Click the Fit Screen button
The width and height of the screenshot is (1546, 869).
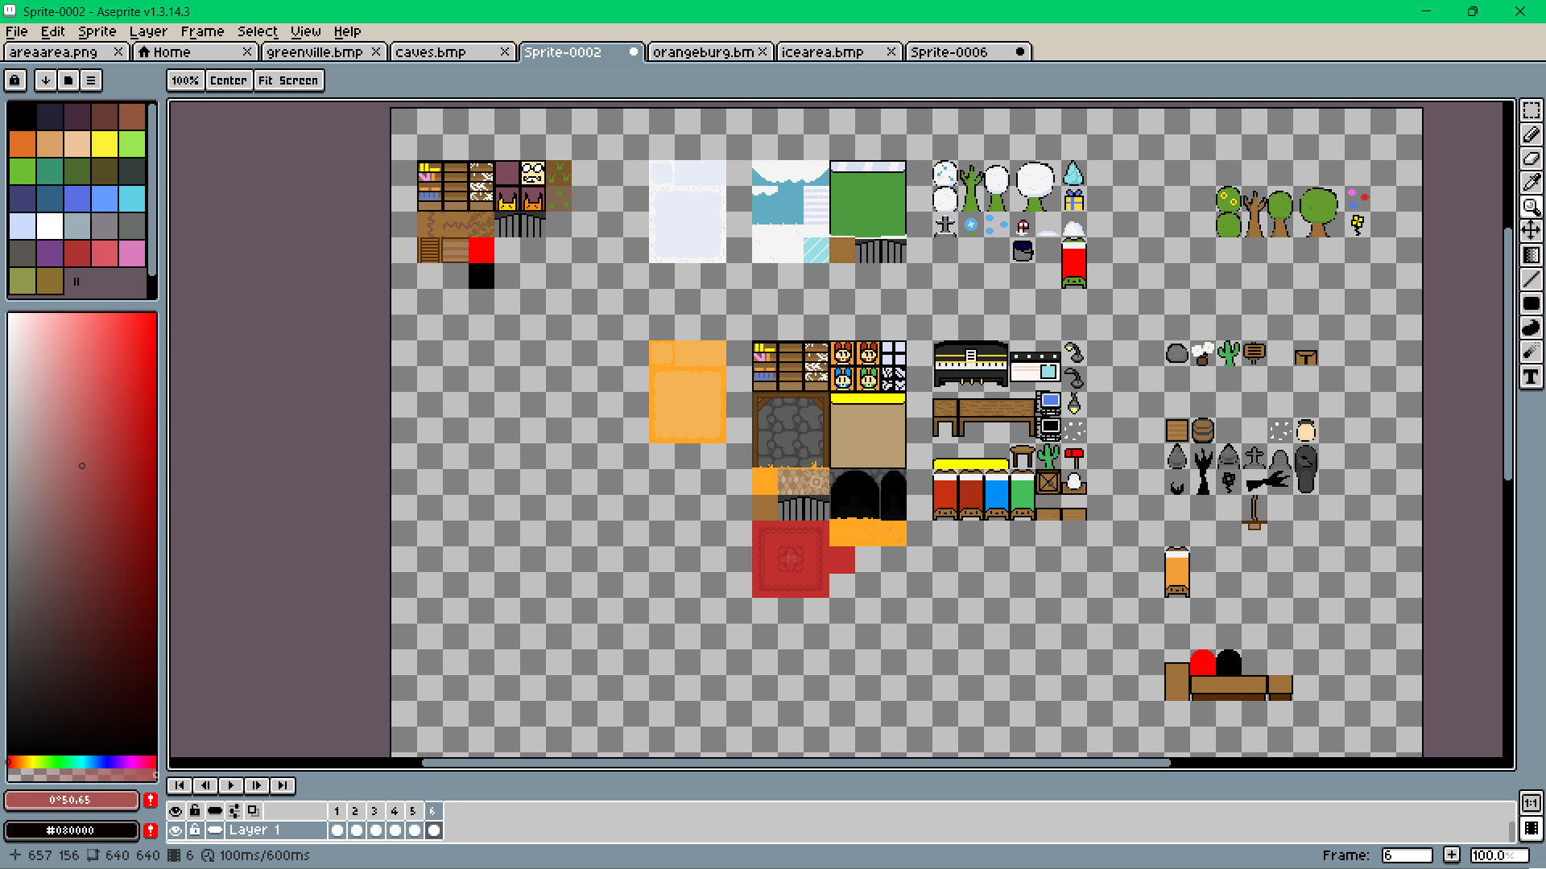pyautogui.click(x=288, y=80)
